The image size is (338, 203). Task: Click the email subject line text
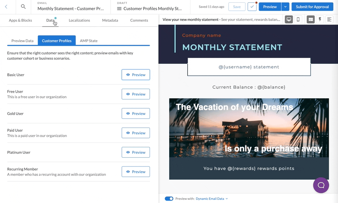(221, 20)
